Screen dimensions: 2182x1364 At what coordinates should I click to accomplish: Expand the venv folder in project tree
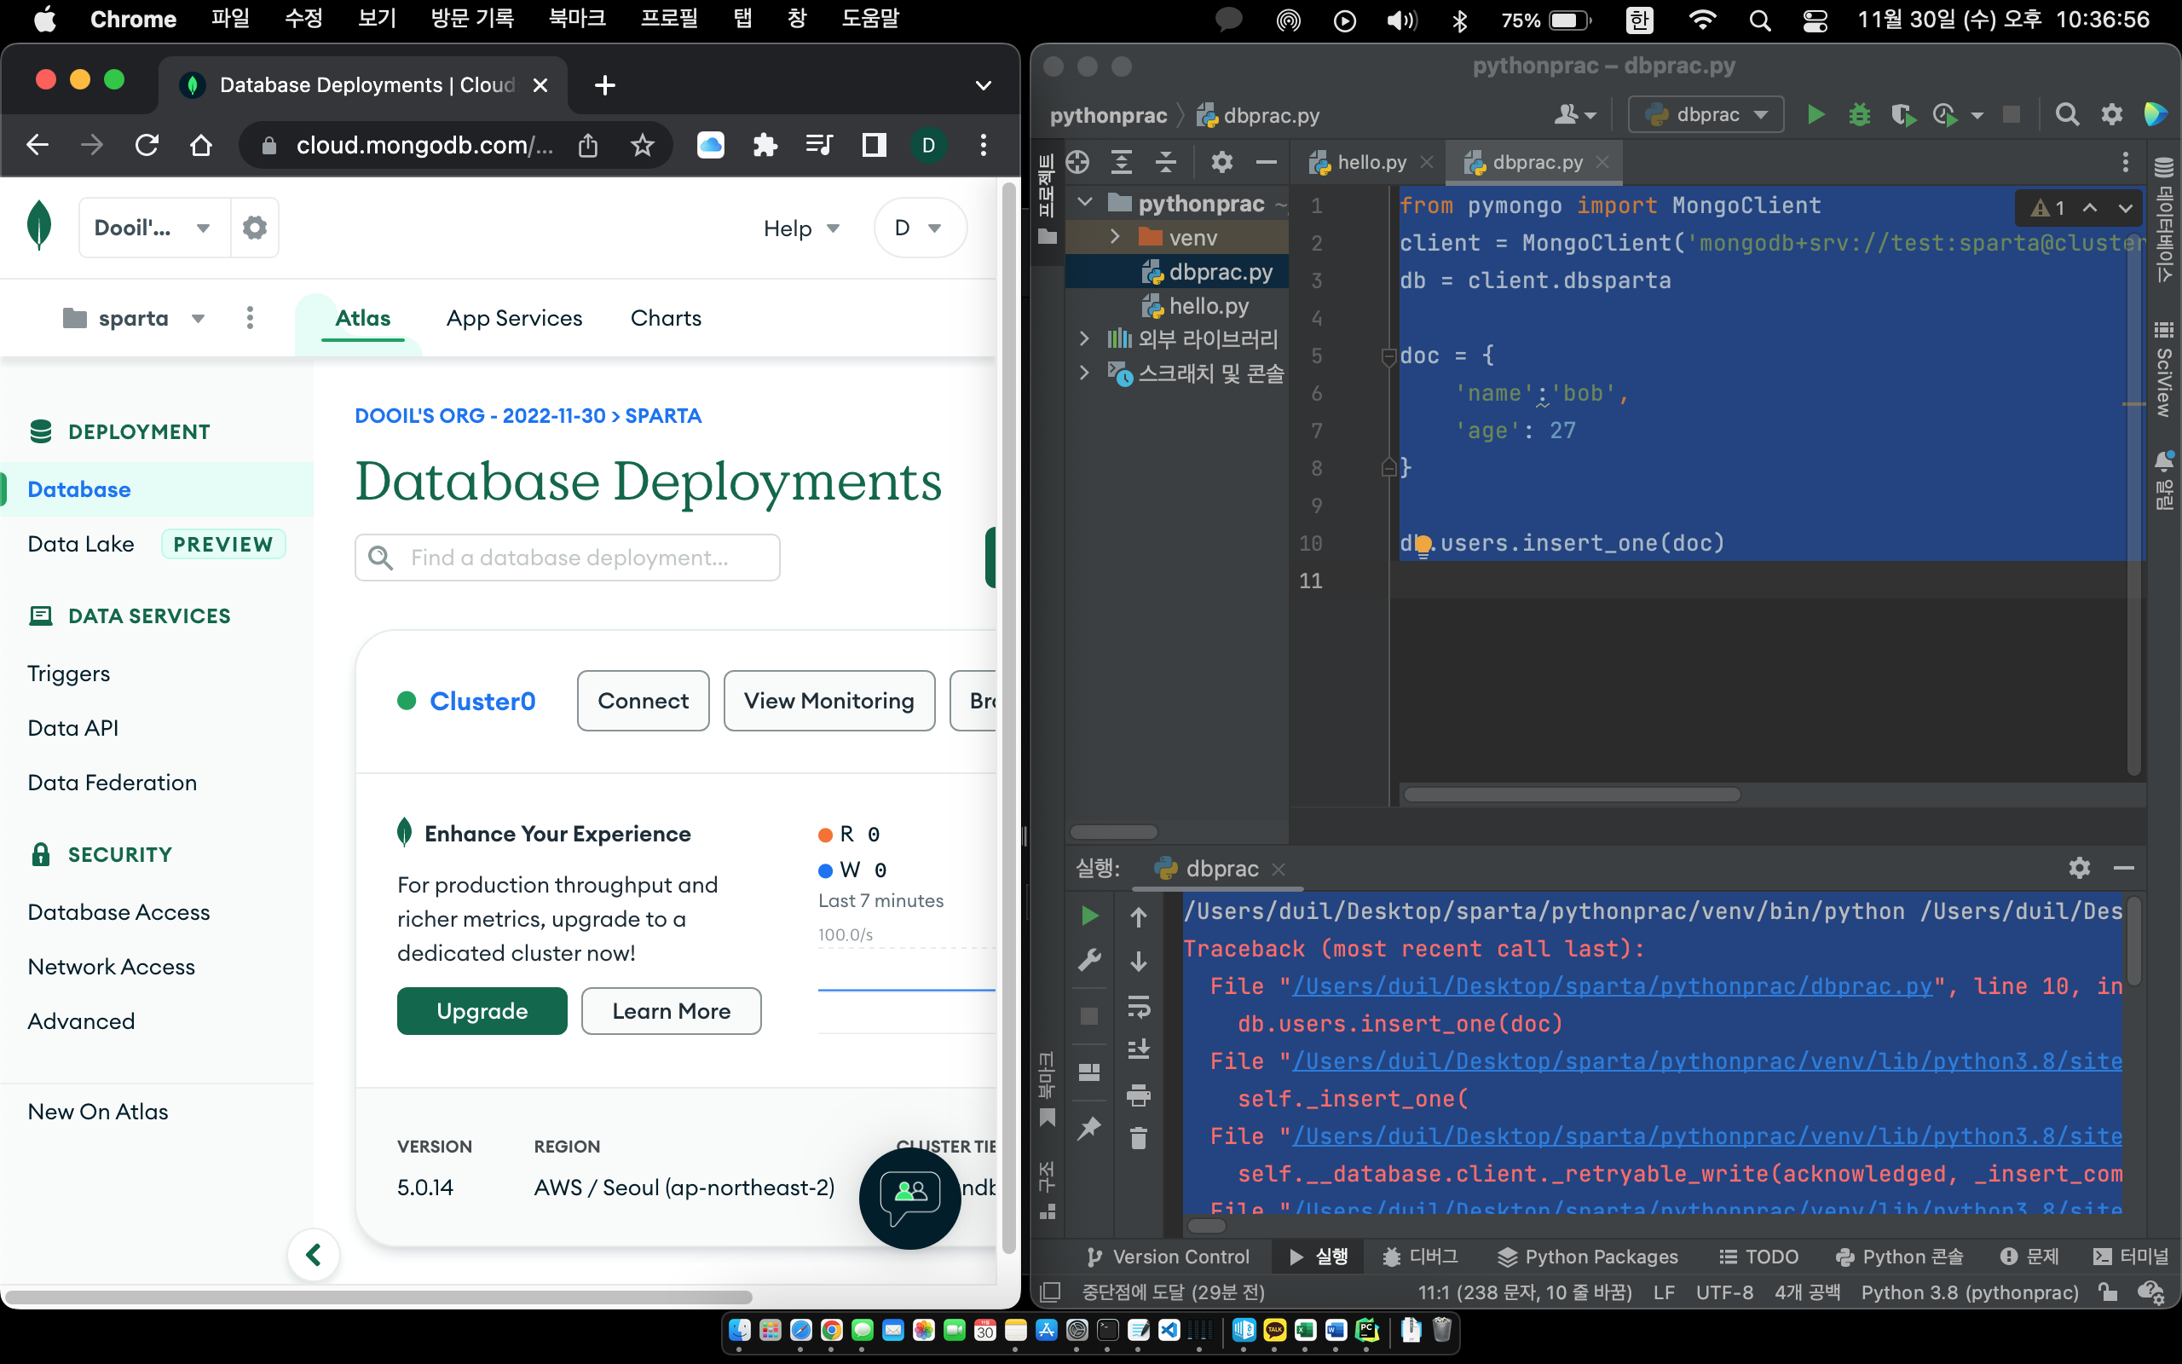(1115, 237)
